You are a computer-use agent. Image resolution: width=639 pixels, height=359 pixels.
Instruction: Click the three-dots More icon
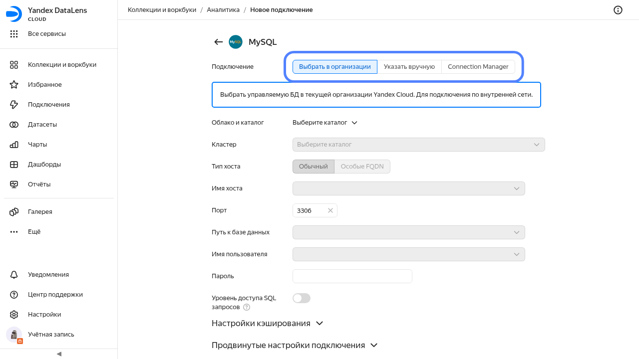[x=14, y=232]
